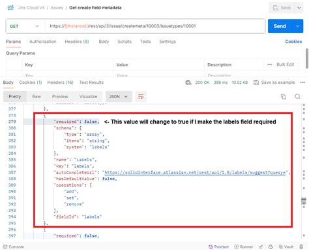The image size is (309, 251).
Task: Click the Save button
Action: pyautogui.click(x=282, y=8)
